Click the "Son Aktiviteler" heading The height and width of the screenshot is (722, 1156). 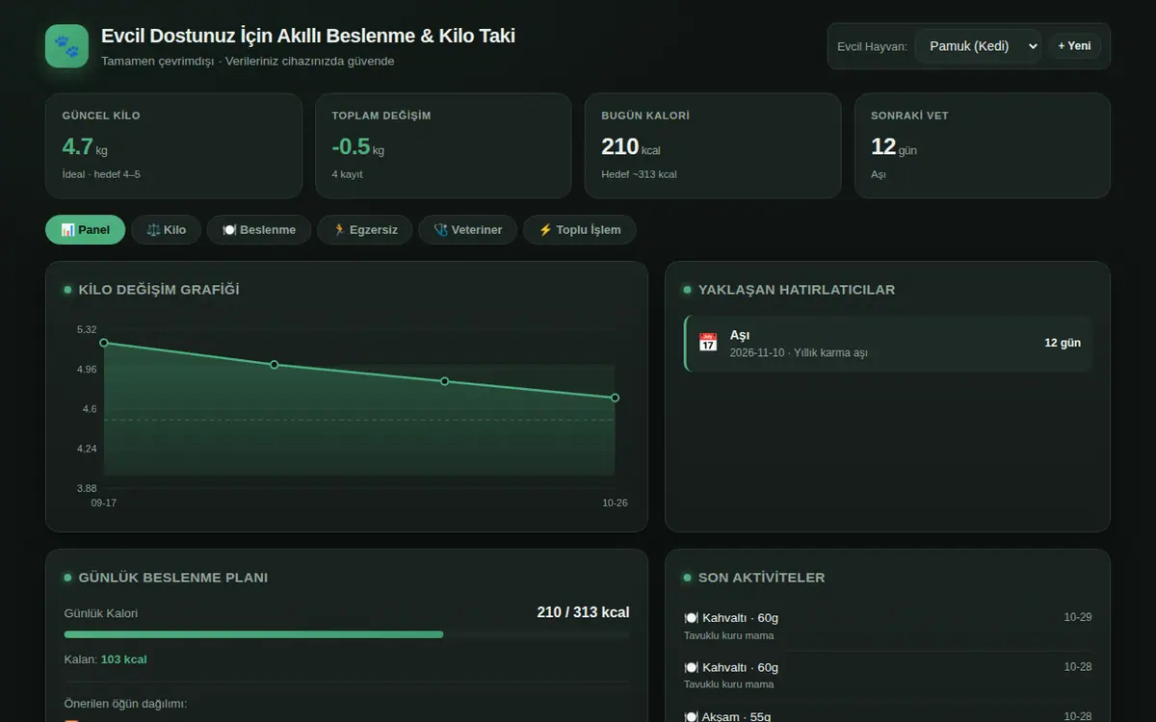[x=761, y=578]
